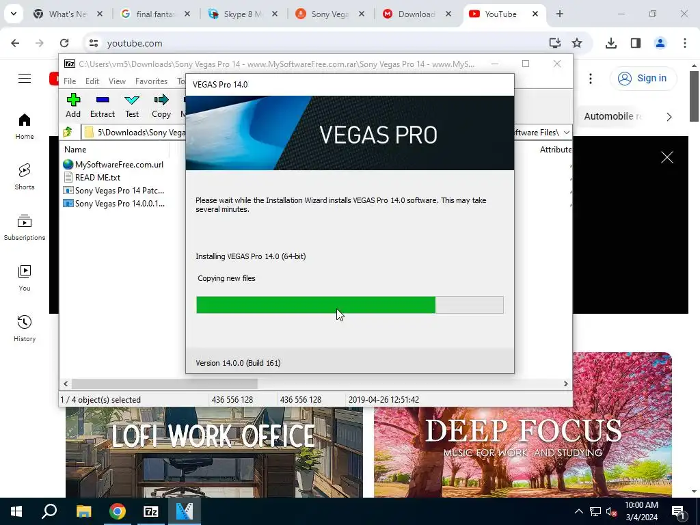Select Sony Vegas Pro 14 Patch file
The image size is (700, 525).
pyautogui.click(x=114, y=191)
